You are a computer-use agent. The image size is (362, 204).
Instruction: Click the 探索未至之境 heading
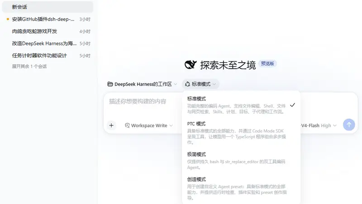[228, 65]
